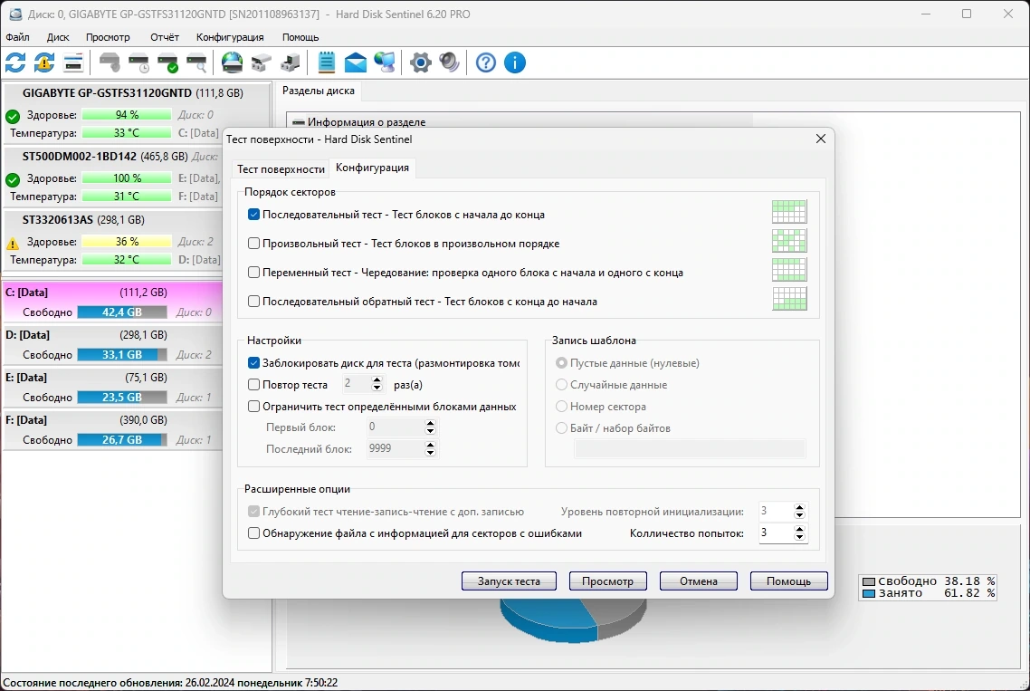Enable the 'Переменный тест' checkbox
Image resolution: width=1030 pixels, height=691 pixels.
253,273
